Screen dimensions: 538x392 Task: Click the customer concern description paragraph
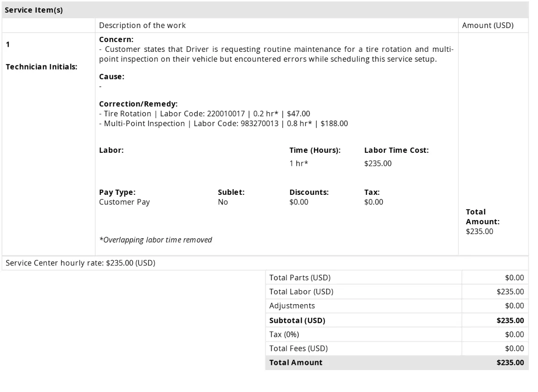276,54
